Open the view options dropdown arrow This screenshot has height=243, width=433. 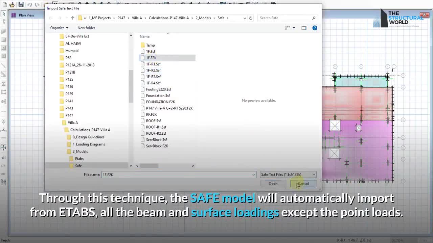[x=294, y=28]
